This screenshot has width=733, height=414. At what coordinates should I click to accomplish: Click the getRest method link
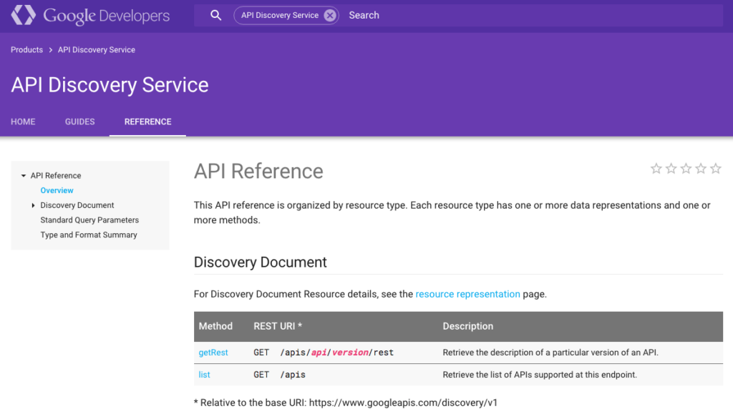click(x=213, y=353)
